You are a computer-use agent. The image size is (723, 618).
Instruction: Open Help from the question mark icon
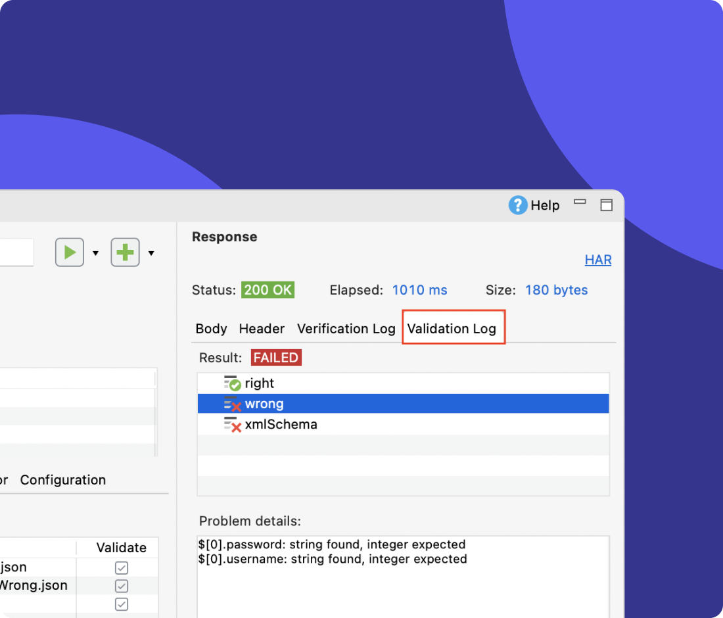[517, 205]
